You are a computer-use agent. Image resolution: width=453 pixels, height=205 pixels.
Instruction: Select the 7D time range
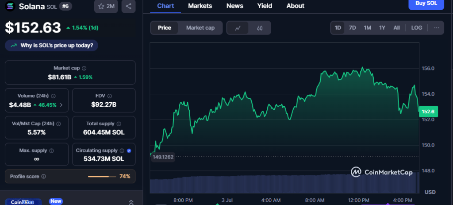coord(353,28)
